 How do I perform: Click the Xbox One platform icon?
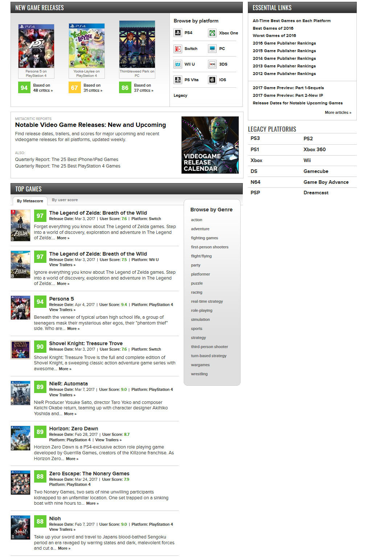tap(212, 33)
